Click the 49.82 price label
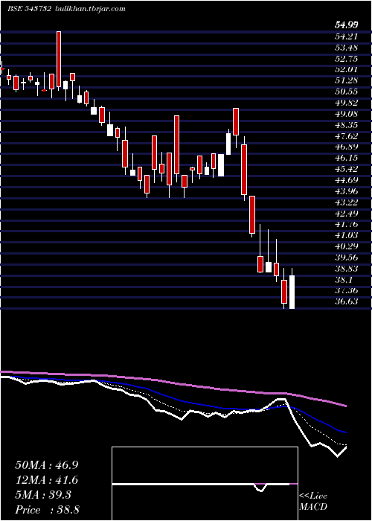This screenshot has height=521, width=372. pyautogui.click(x=347, y=103)
